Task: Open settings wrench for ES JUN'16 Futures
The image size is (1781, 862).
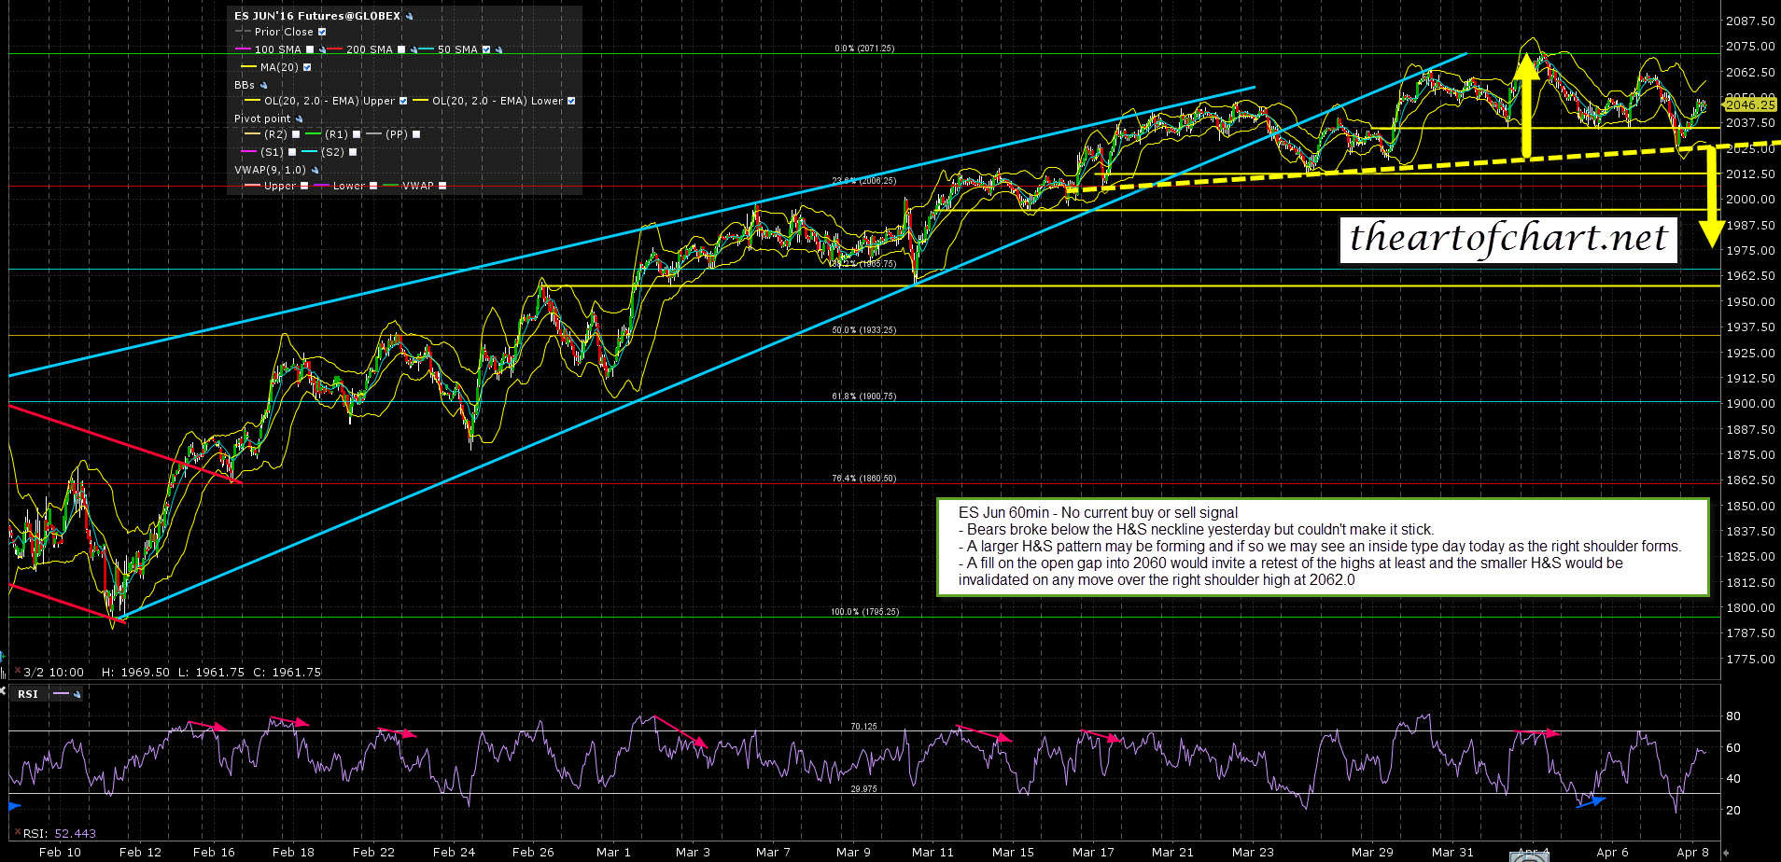Action: [410, 17]
